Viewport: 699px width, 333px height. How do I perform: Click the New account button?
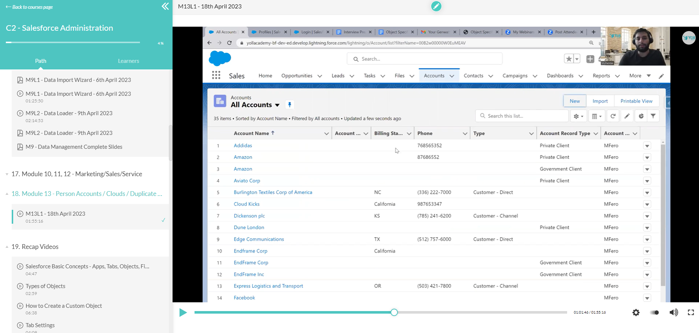(575, 101)
